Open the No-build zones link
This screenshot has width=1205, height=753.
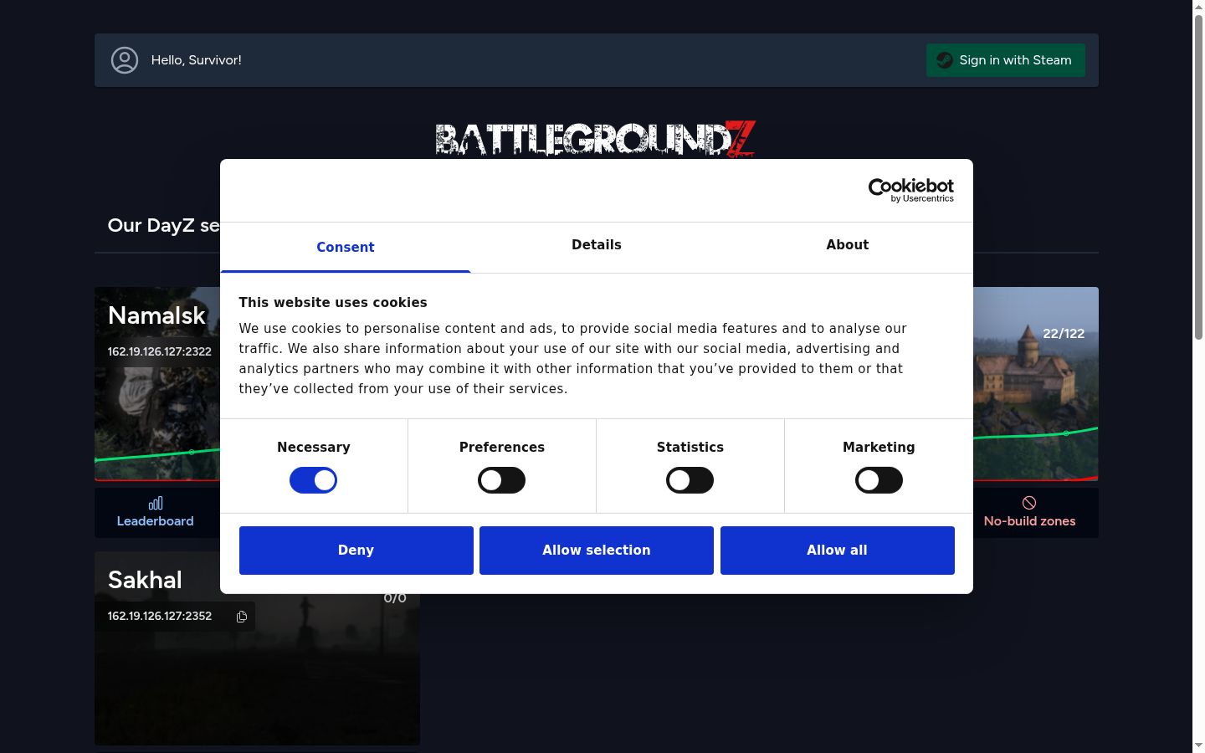(1029, 512)
